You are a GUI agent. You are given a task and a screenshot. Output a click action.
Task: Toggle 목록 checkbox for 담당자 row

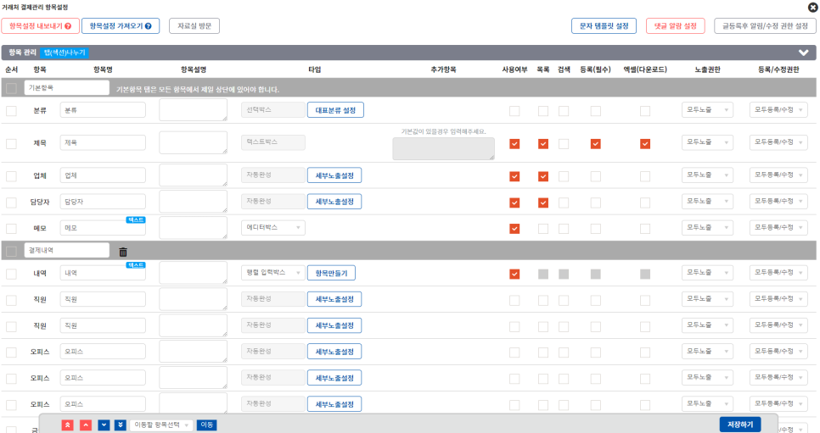click(543, 203)
